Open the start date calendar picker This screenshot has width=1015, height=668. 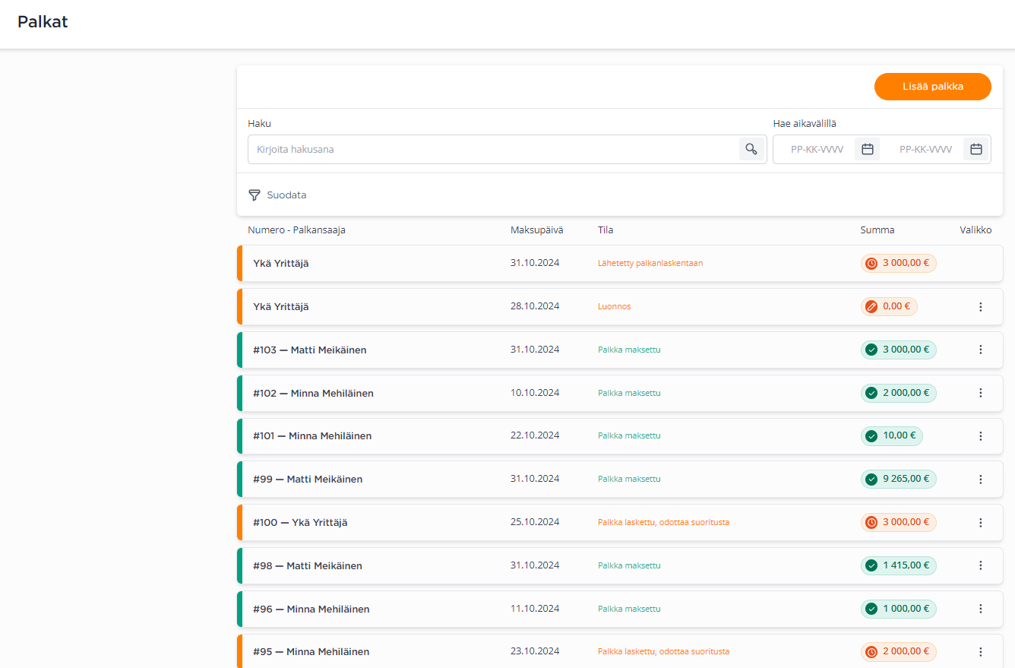[867, 149]
